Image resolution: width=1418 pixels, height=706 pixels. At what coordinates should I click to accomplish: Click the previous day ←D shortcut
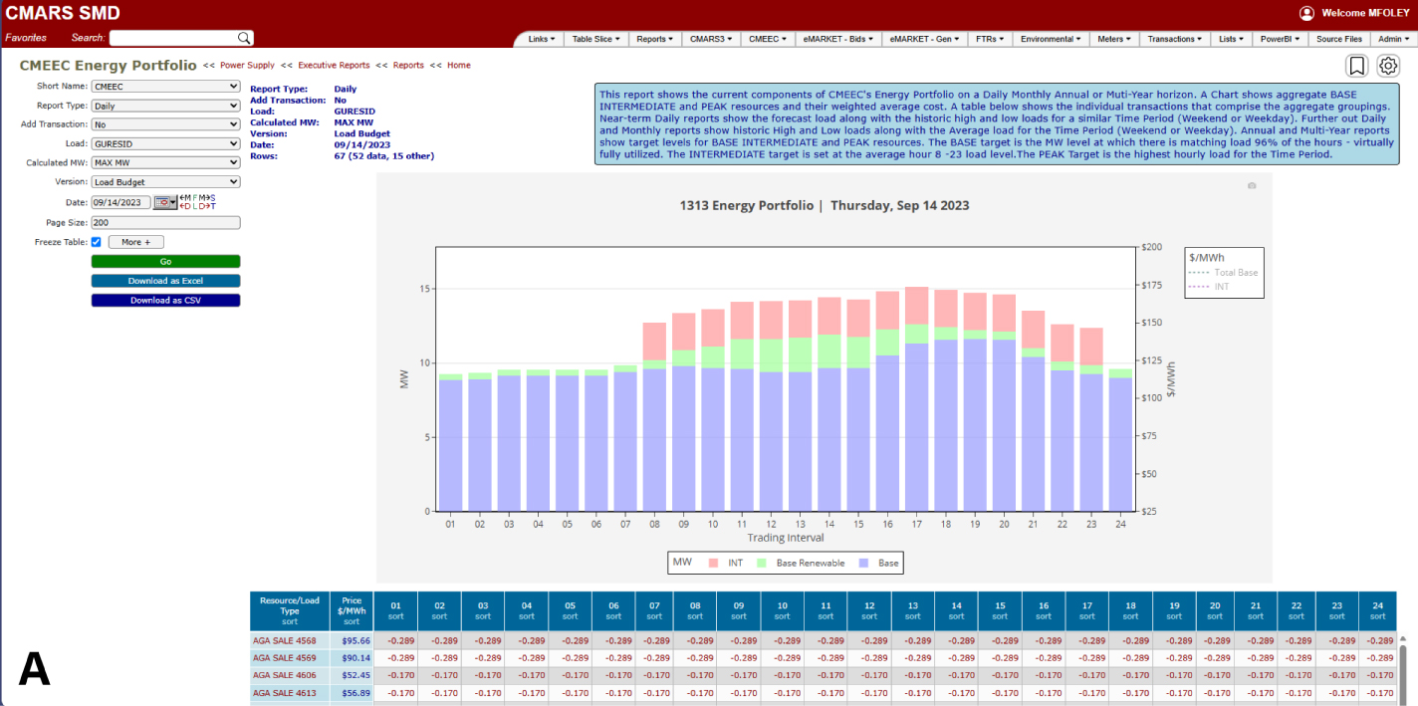pos(185,206)
